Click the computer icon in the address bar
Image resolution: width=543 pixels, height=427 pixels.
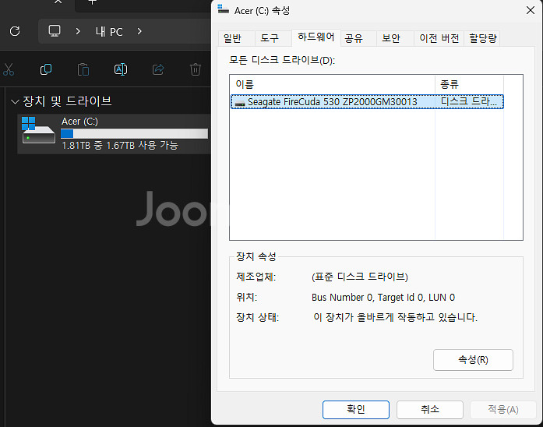click(x=55, y=31)
